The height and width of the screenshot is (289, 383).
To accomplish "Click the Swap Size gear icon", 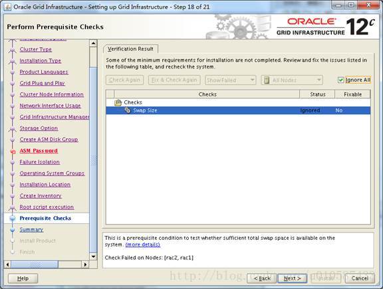I will [x=127, y=110].
